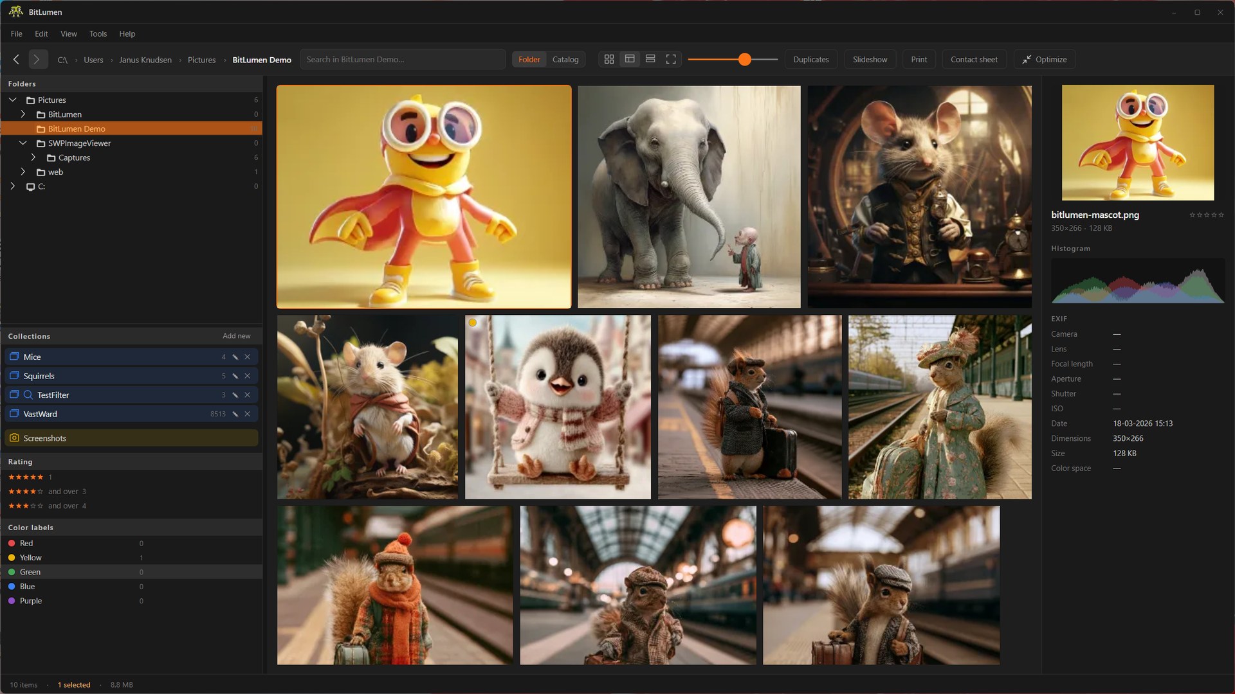This screenshot has height=694, width=1235.
Task: Navigate forward with right arrow button
Action: (37, 59)
